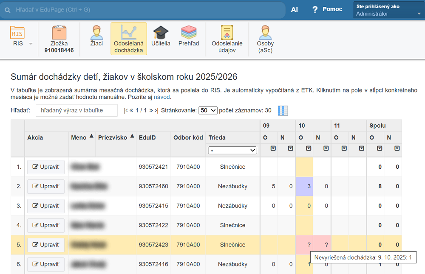The image size is (425, 274).
Task: Open Odosielanie údajov certificate icon
Action: point(227,33)
